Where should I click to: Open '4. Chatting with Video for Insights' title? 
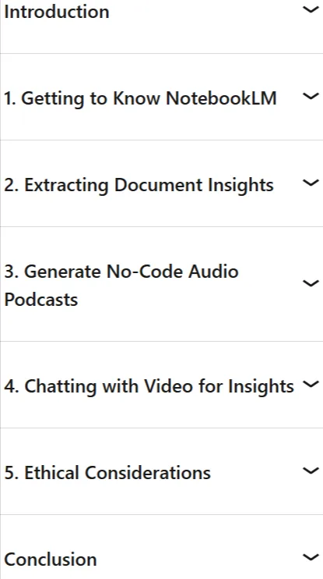[x=149, y=386]
